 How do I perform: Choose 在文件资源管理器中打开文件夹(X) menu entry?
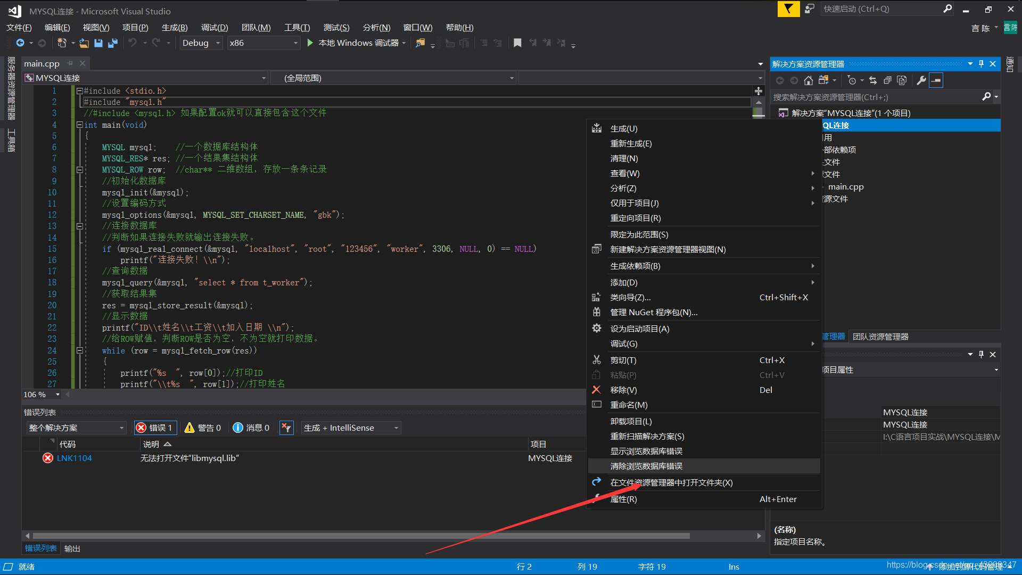pos(704,483)
